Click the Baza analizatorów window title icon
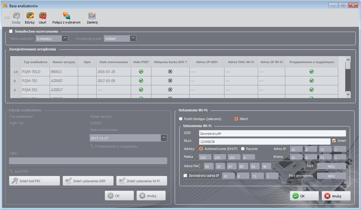361x210 pixels. (5, 6)
